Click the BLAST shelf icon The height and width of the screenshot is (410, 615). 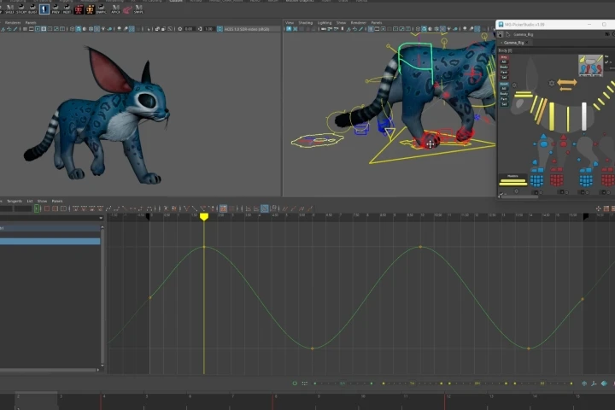(32, 9)
